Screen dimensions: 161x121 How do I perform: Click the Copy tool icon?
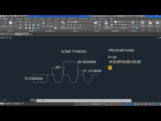(x=26, y=25)
